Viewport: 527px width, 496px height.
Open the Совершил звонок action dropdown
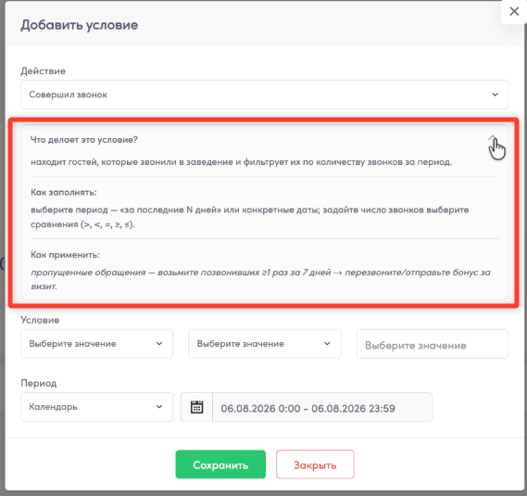(x=265, y=95)
